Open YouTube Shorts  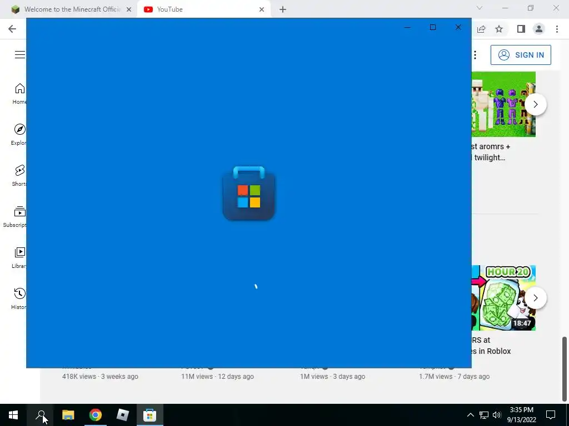pos(19,175)
